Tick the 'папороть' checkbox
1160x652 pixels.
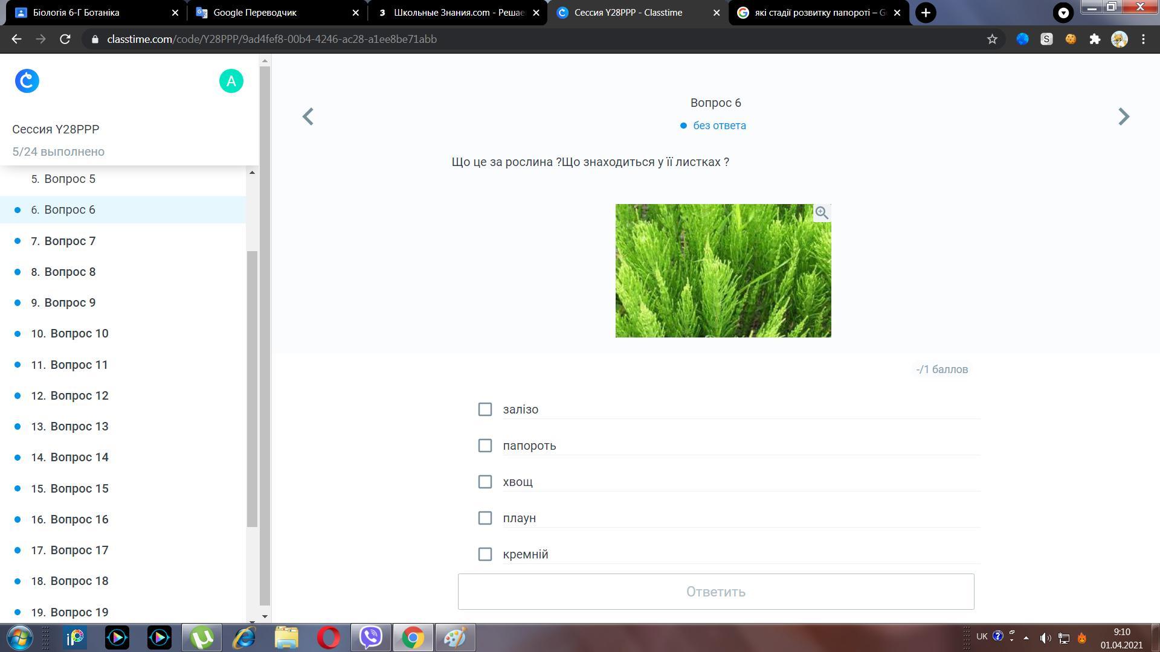[x=485, y=446]
